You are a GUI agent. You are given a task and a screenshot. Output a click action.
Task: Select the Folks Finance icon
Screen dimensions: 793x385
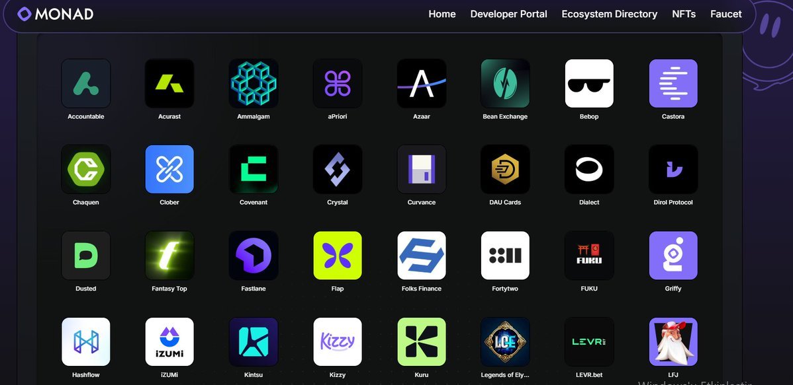tap(421, 256)
